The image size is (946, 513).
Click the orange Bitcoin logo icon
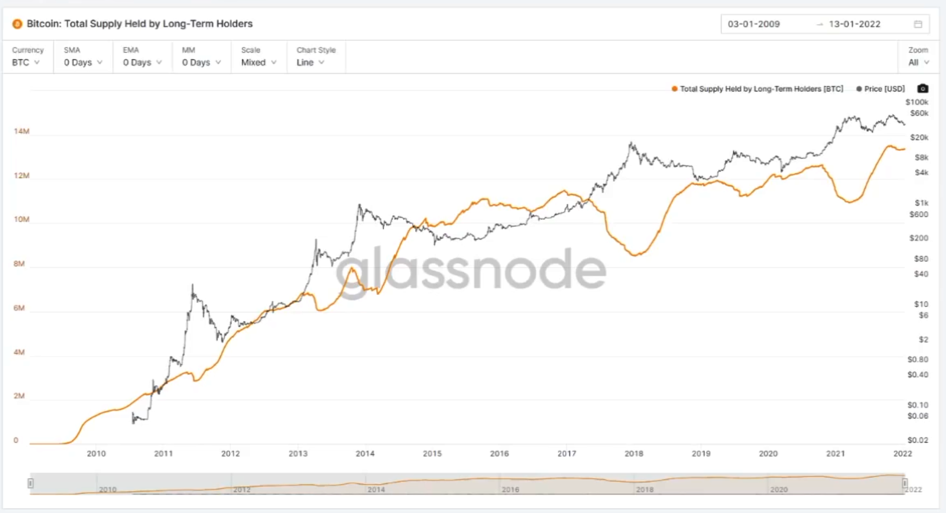pos(17,24)
